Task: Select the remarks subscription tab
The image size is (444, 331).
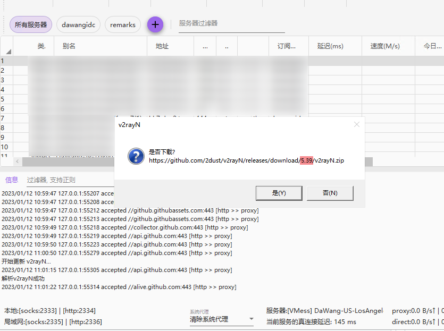Action: click(123, 24)
